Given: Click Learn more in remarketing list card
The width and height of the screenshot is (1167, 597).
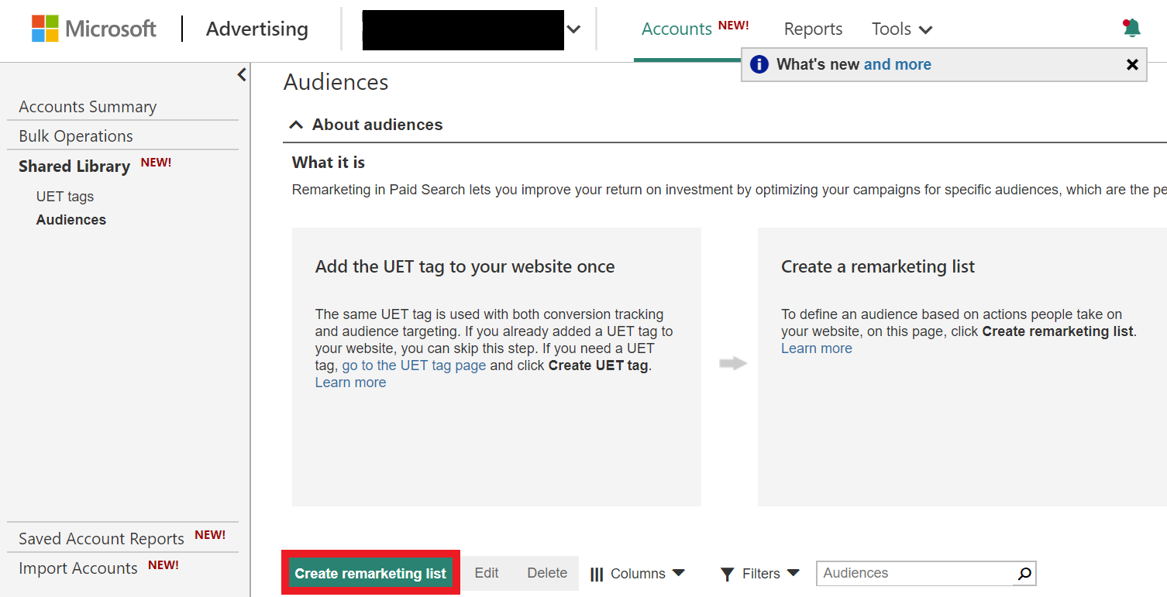Looking at the screenshot, I should (x=817, y=348).
